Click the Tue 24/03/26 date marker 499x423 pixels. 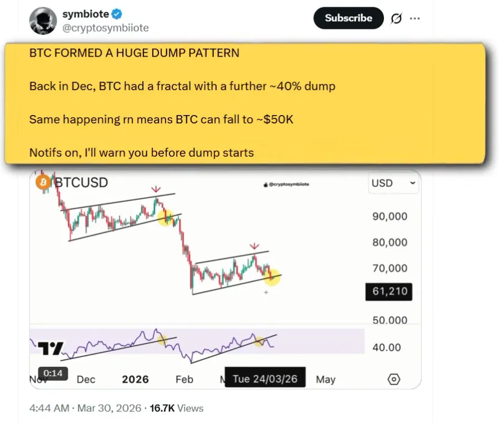(265, 379)
